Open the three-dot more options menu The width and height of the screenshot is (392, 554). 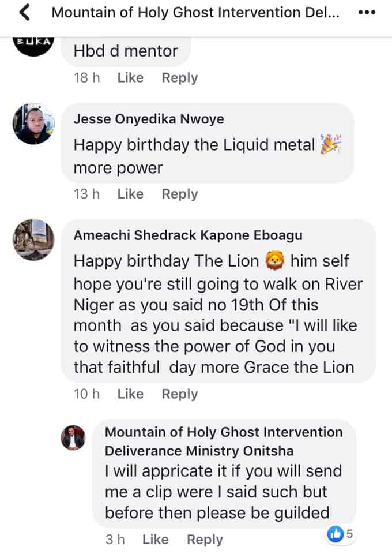[367, 13]
